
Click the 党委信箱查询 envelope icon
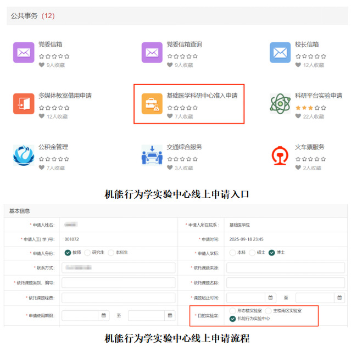tap(152, 53)
